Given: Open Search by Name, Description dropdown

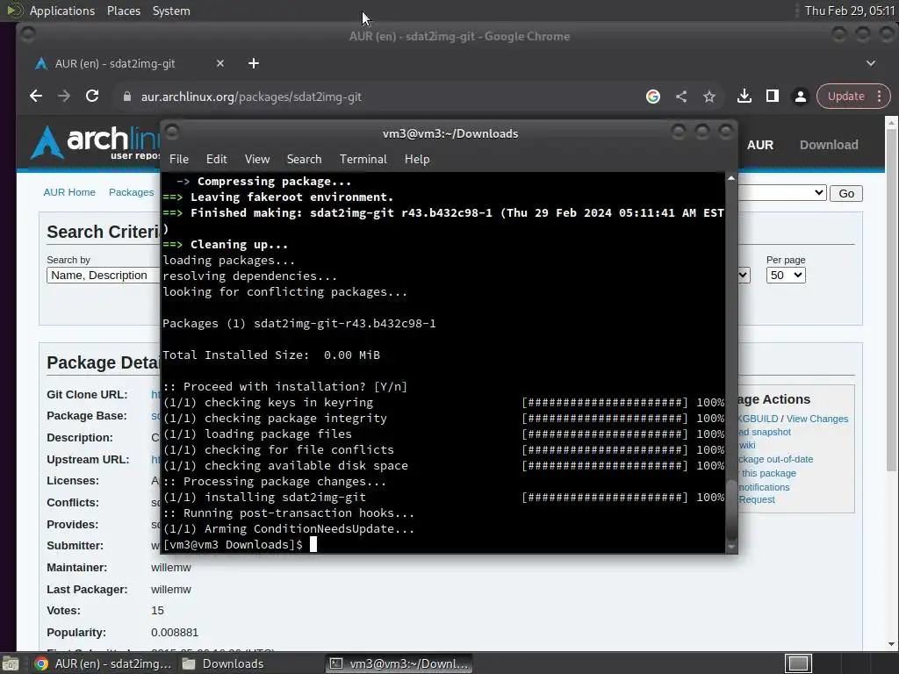Looking at the screenshot, I should [x=104, y=275].
